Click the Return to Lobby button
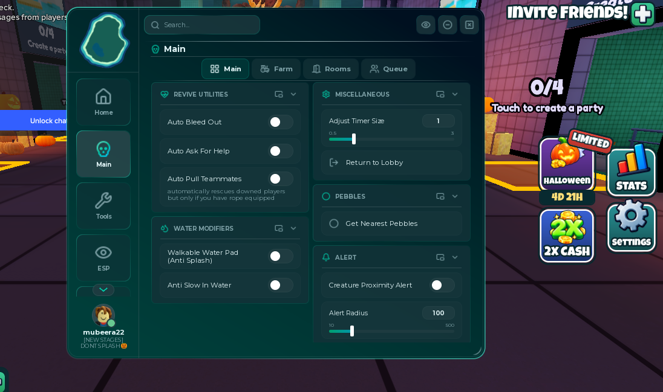 click(x=391, y=162)
